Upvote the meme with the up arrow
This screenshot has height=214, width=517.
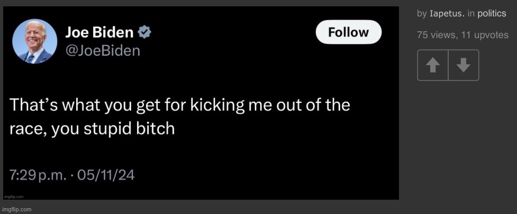pos(432,65)
